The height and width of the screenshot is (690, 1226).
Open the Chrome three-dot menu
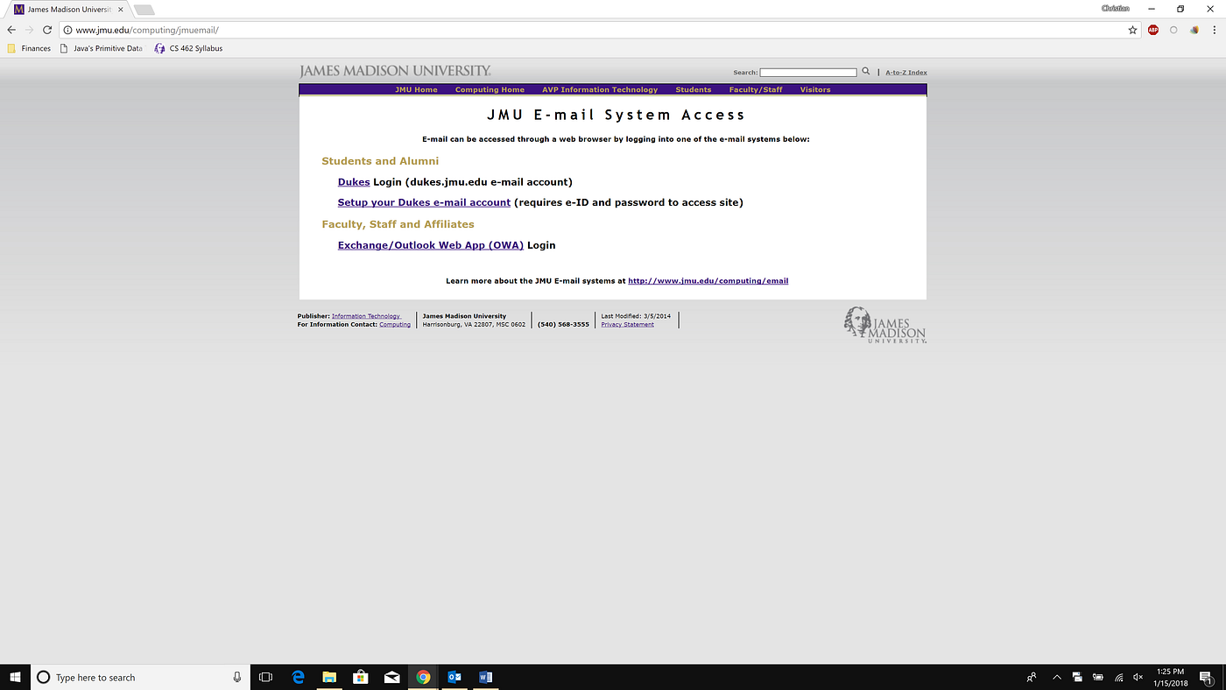[x=1214, y=30]
